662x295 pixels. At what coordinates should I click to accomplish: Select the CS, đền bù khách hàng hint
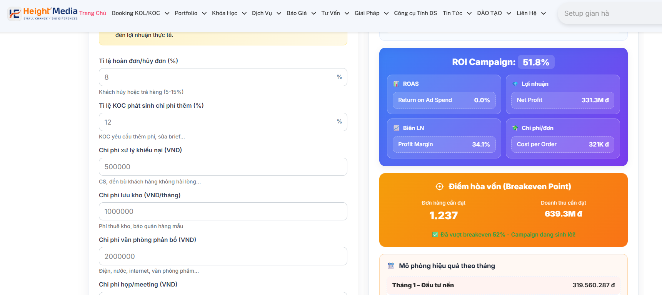pyautogui.click(x=150, y=182)
